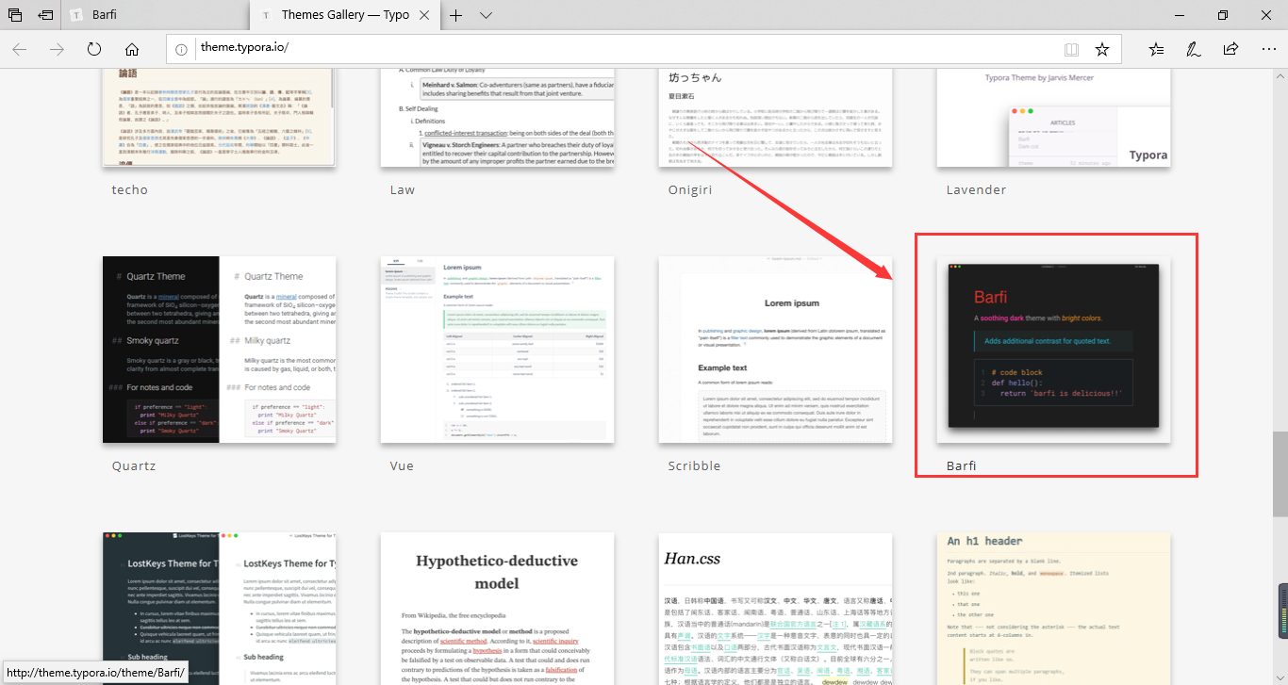Open the Lavender theme preview thumbnail

pos(1053,118)
